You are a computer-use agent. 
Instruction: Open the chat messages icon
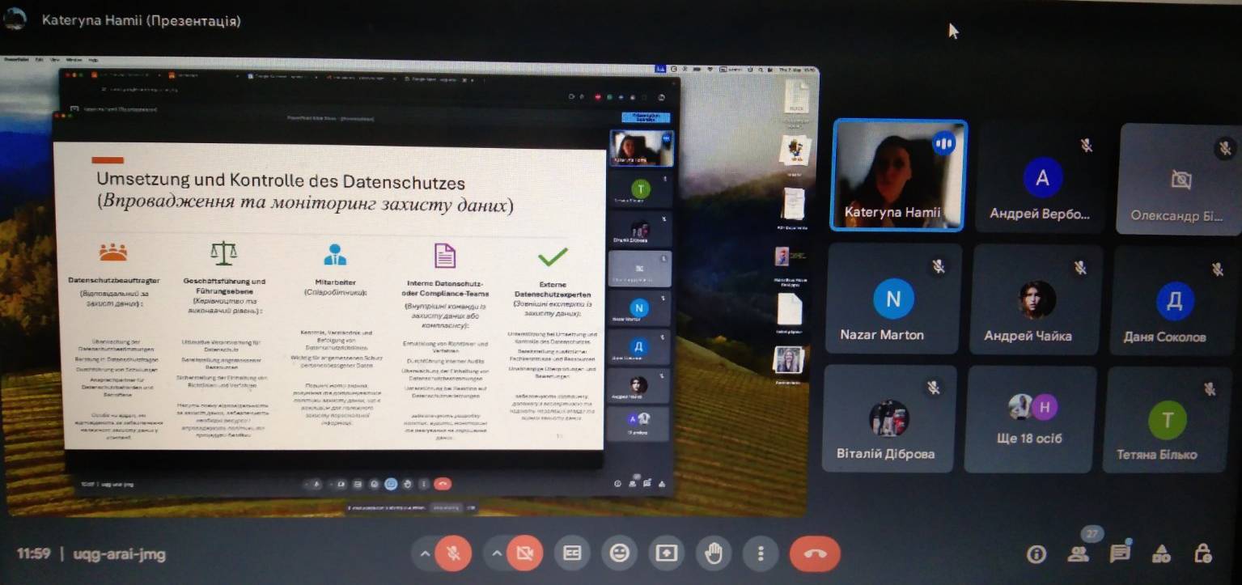click(x=1120, y=554)
